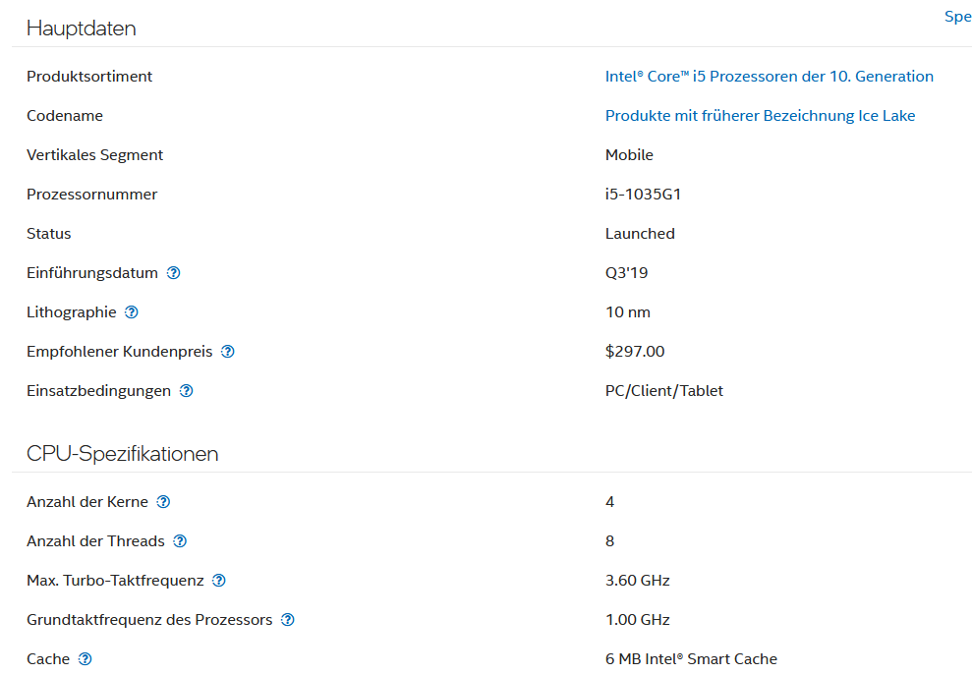Show info for Anzahl der Kerne
Screen dimensions: 972x675
coord(163,502)
